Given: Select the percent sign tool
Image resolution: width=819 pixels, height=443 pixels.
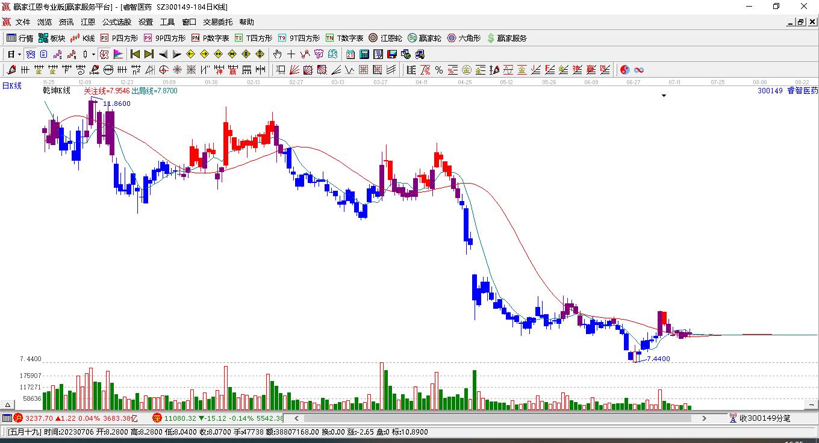Looking at the screenshot, I should coord(439,70).
